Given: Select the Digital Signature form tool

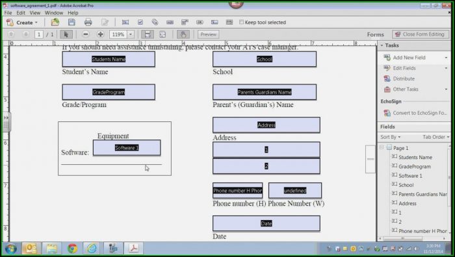Looking at the screenshot, I should 214,22.
